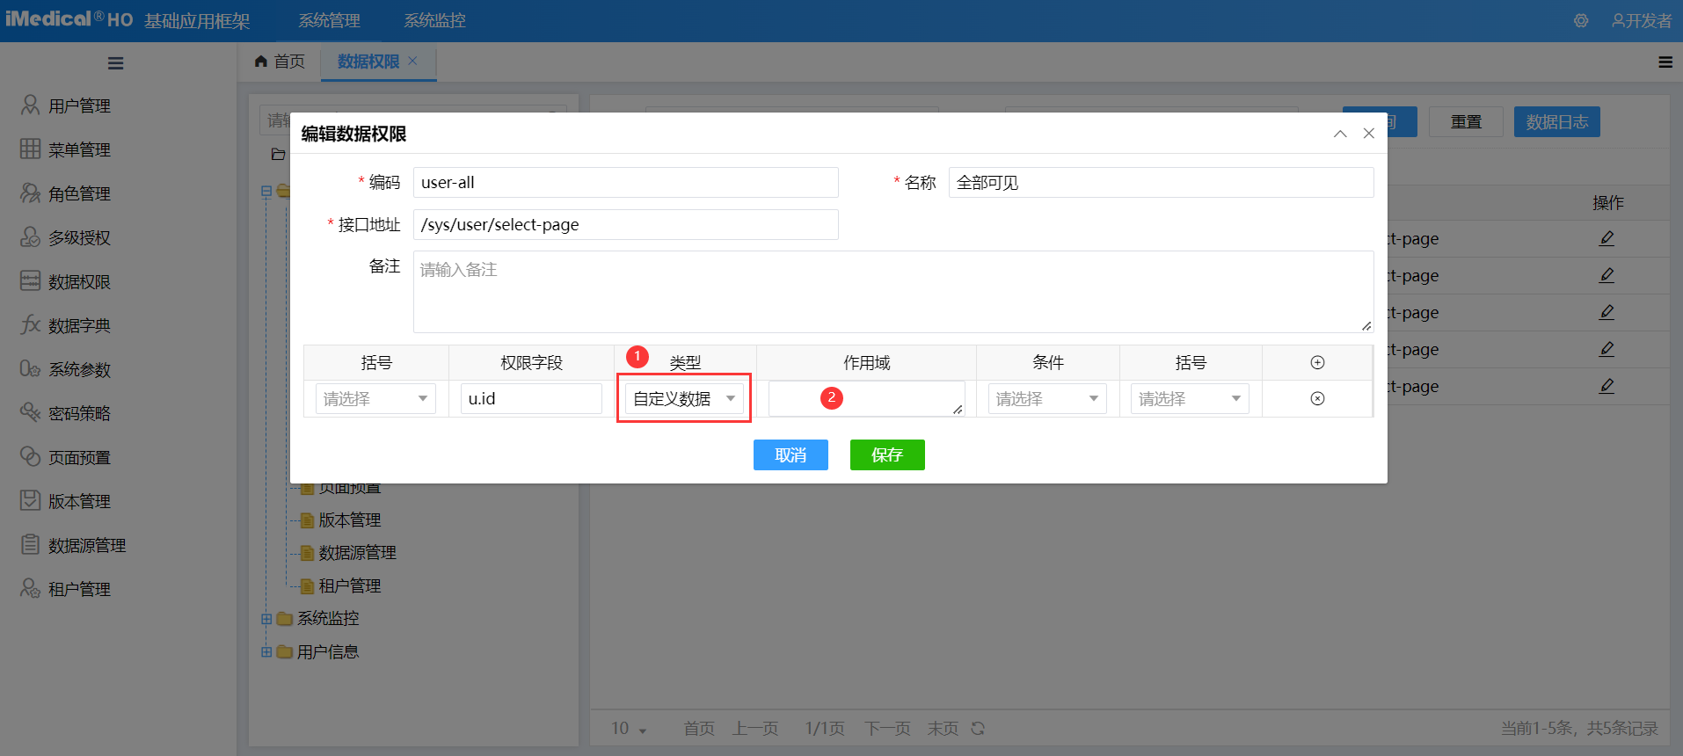Open the 条件 请选择 dropdown
The height and width of the screenshot is (756, 1683).
tap(1046, 399)
